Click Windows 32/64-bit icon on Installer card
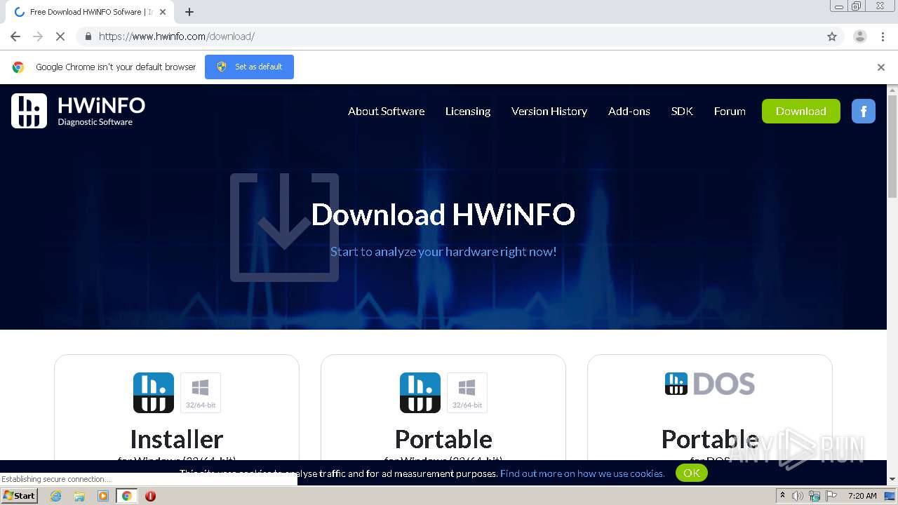Viewport: 898px width, 505px height. pyautogui.click(x=201, y=393)
